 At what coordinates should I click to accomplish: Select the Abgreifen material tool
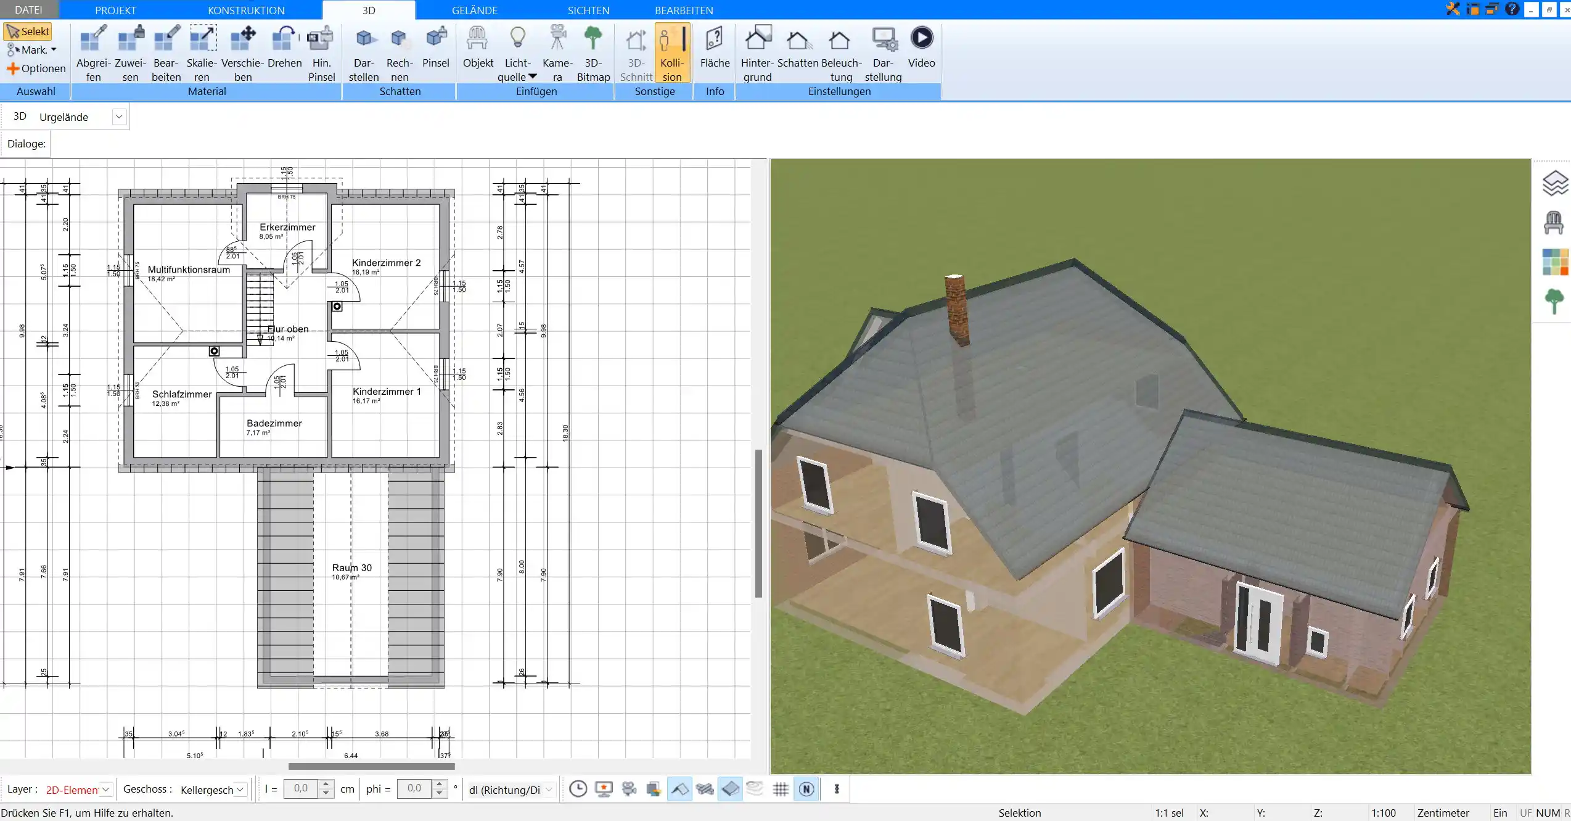click(94, 53)
